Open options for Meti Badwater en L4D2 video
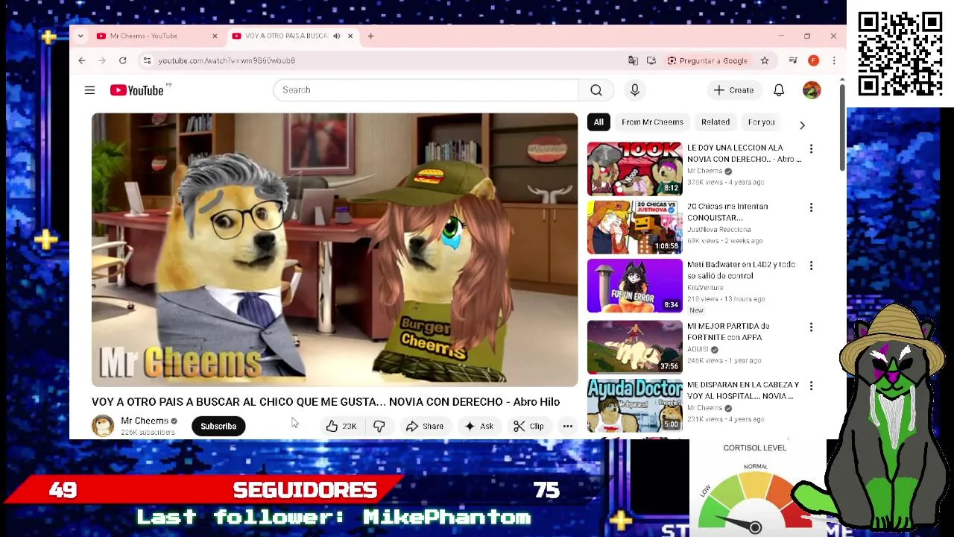 (811, 266)
